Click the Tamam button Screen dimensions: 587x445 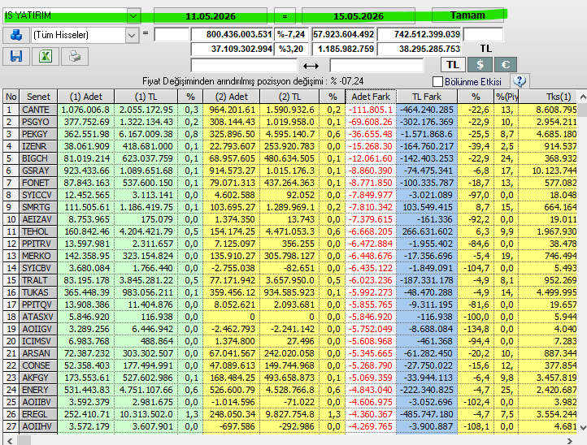coord(467,15)
